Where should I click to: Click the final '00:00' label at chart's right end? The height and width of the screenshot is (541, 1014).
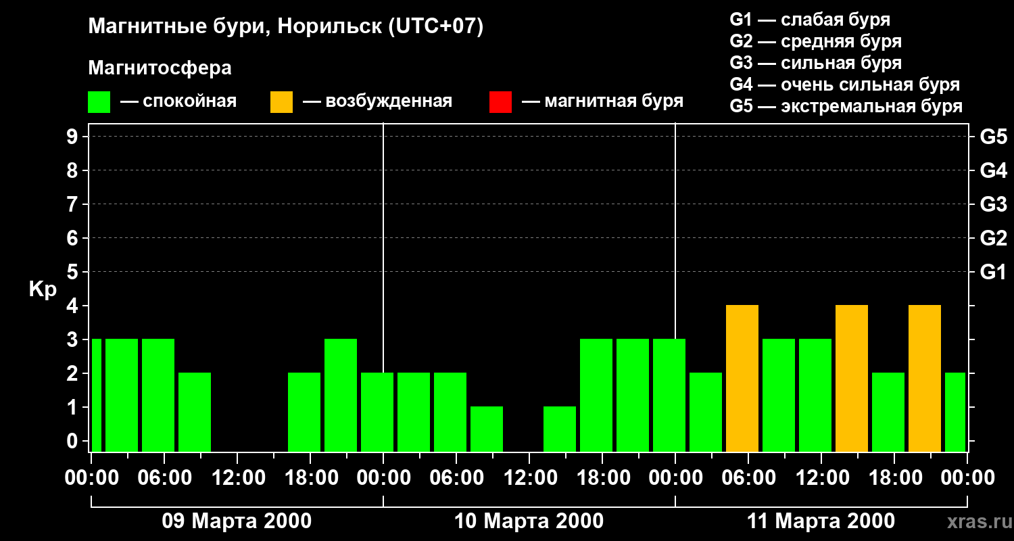tap(967, 478)
